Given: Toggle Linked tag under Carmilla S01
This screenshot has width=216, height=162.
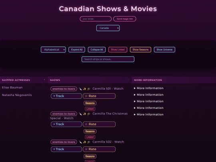Looking at the screenshot, I should (90, 109).
